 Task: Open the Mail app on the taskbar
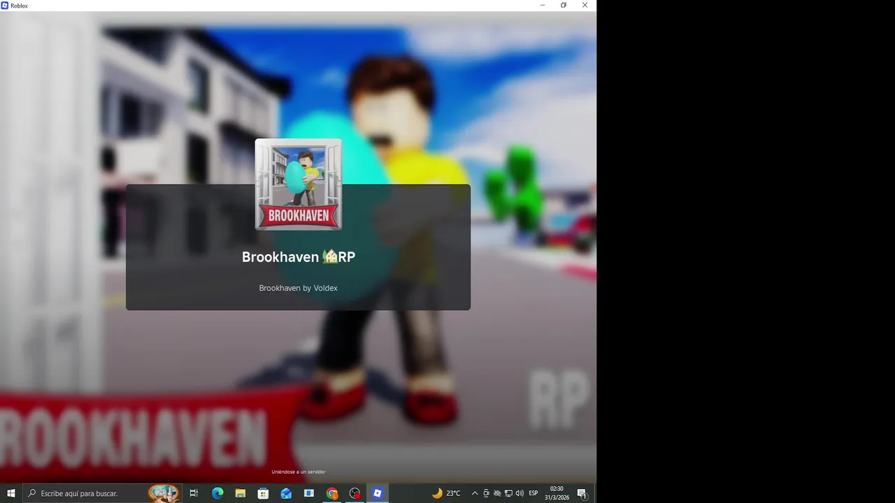(x=286, y=493)
